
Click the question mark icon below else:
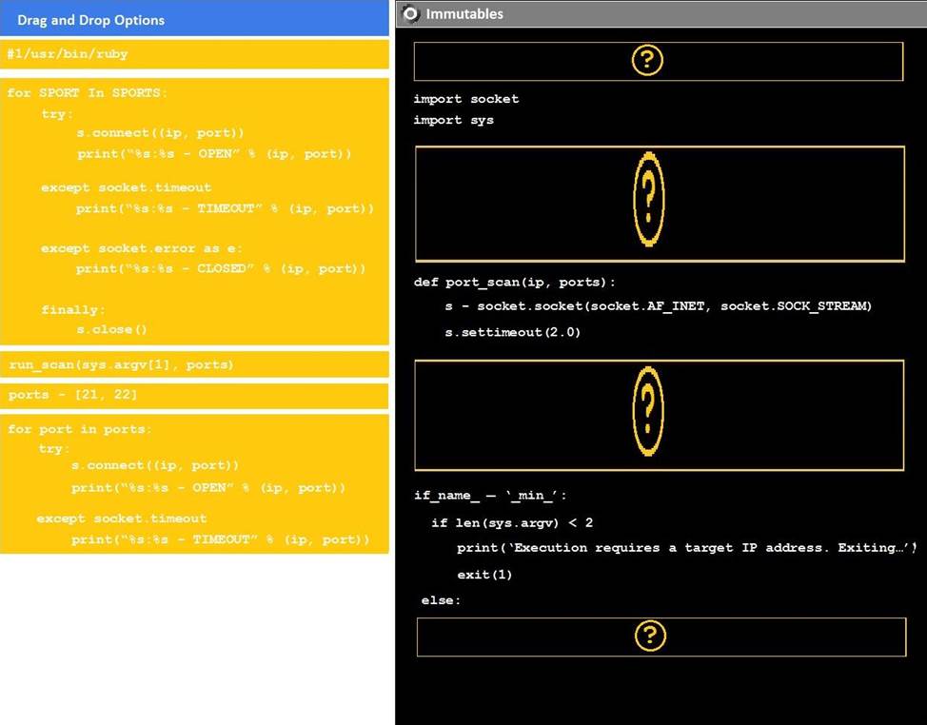coord(649,636)
